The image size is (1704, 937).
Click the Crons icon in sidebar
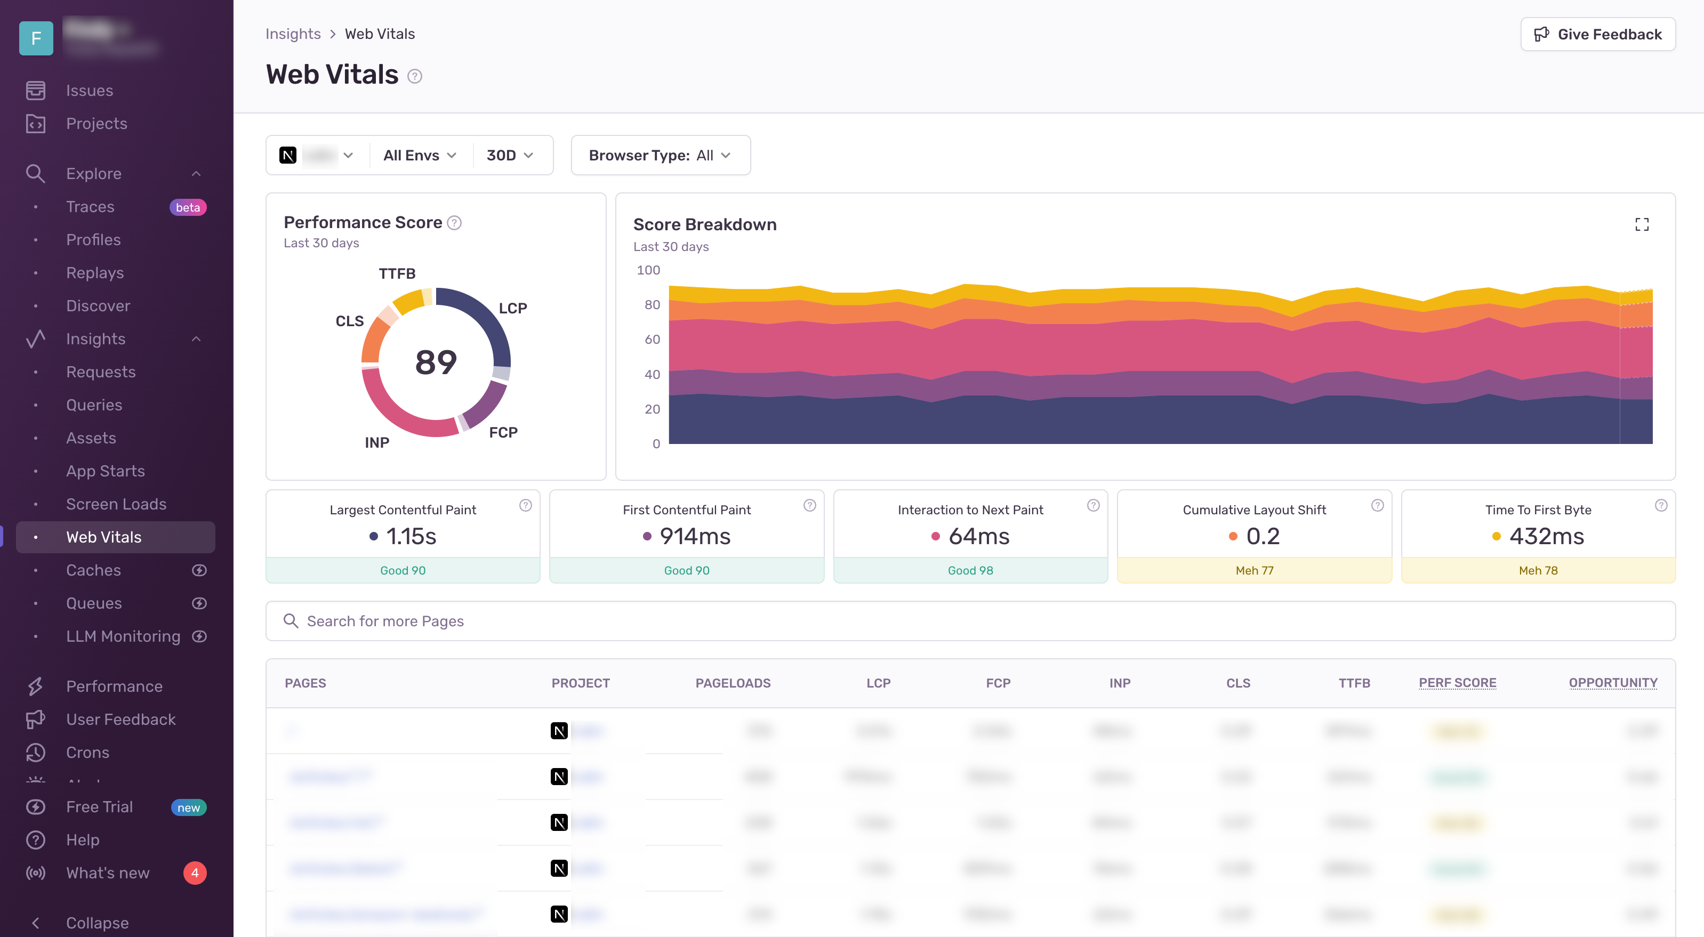point(36,751)
